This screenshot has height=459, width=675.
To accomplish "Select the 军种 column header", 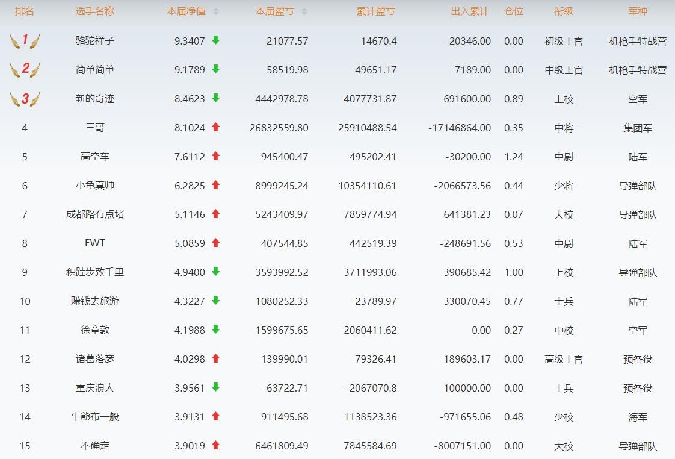I will pyautogui.click(x=637, y=11).
